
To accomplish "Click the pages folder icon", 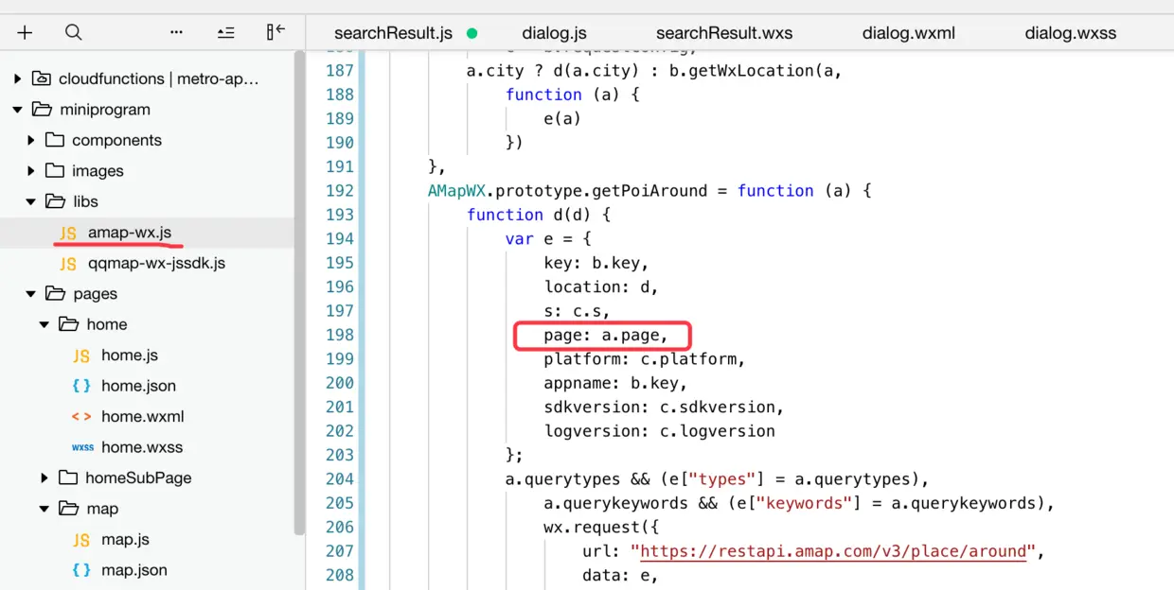I will click(56, 293).
